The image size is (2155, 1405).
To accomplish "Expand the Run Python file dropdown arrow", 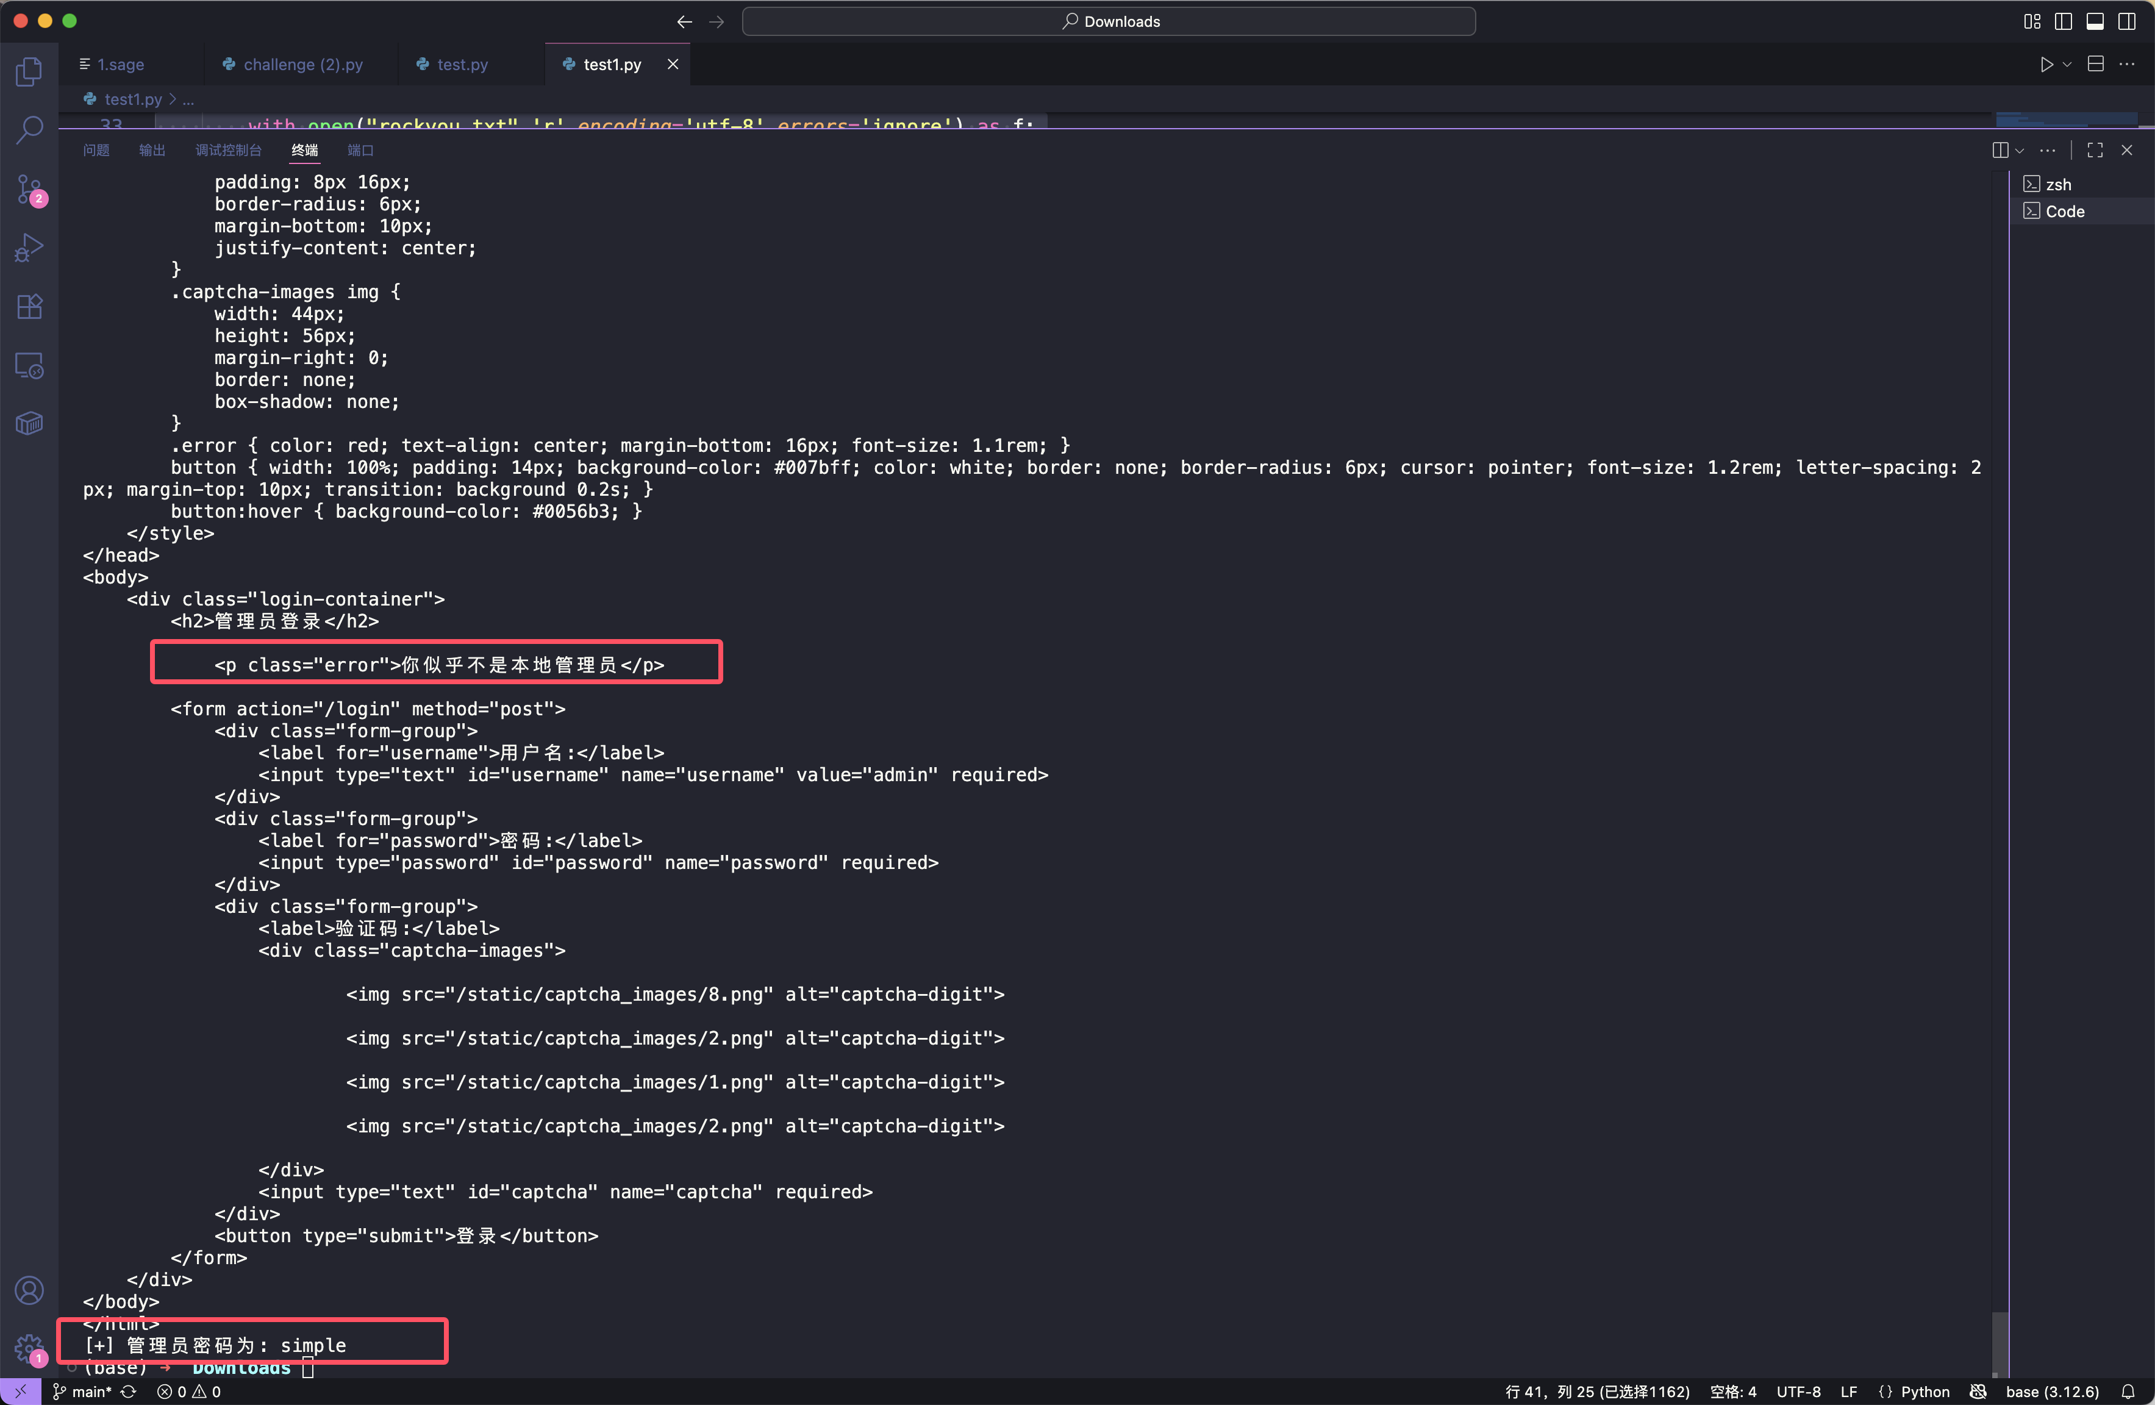I will (x=2067, y=64).
